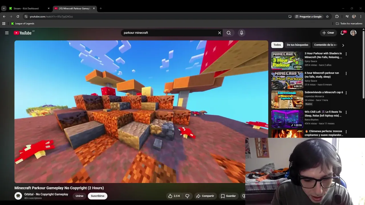Open the 6 hour Minecraft parkour run title
This screenshot has width=365, height=205.
point(322,75)
